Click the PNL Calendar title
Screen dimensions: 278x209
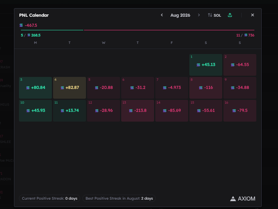tap(34, 15)
